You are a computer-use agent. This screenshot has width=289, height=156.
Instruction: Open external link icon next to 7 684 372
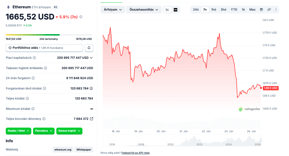(x=91, y=119)
